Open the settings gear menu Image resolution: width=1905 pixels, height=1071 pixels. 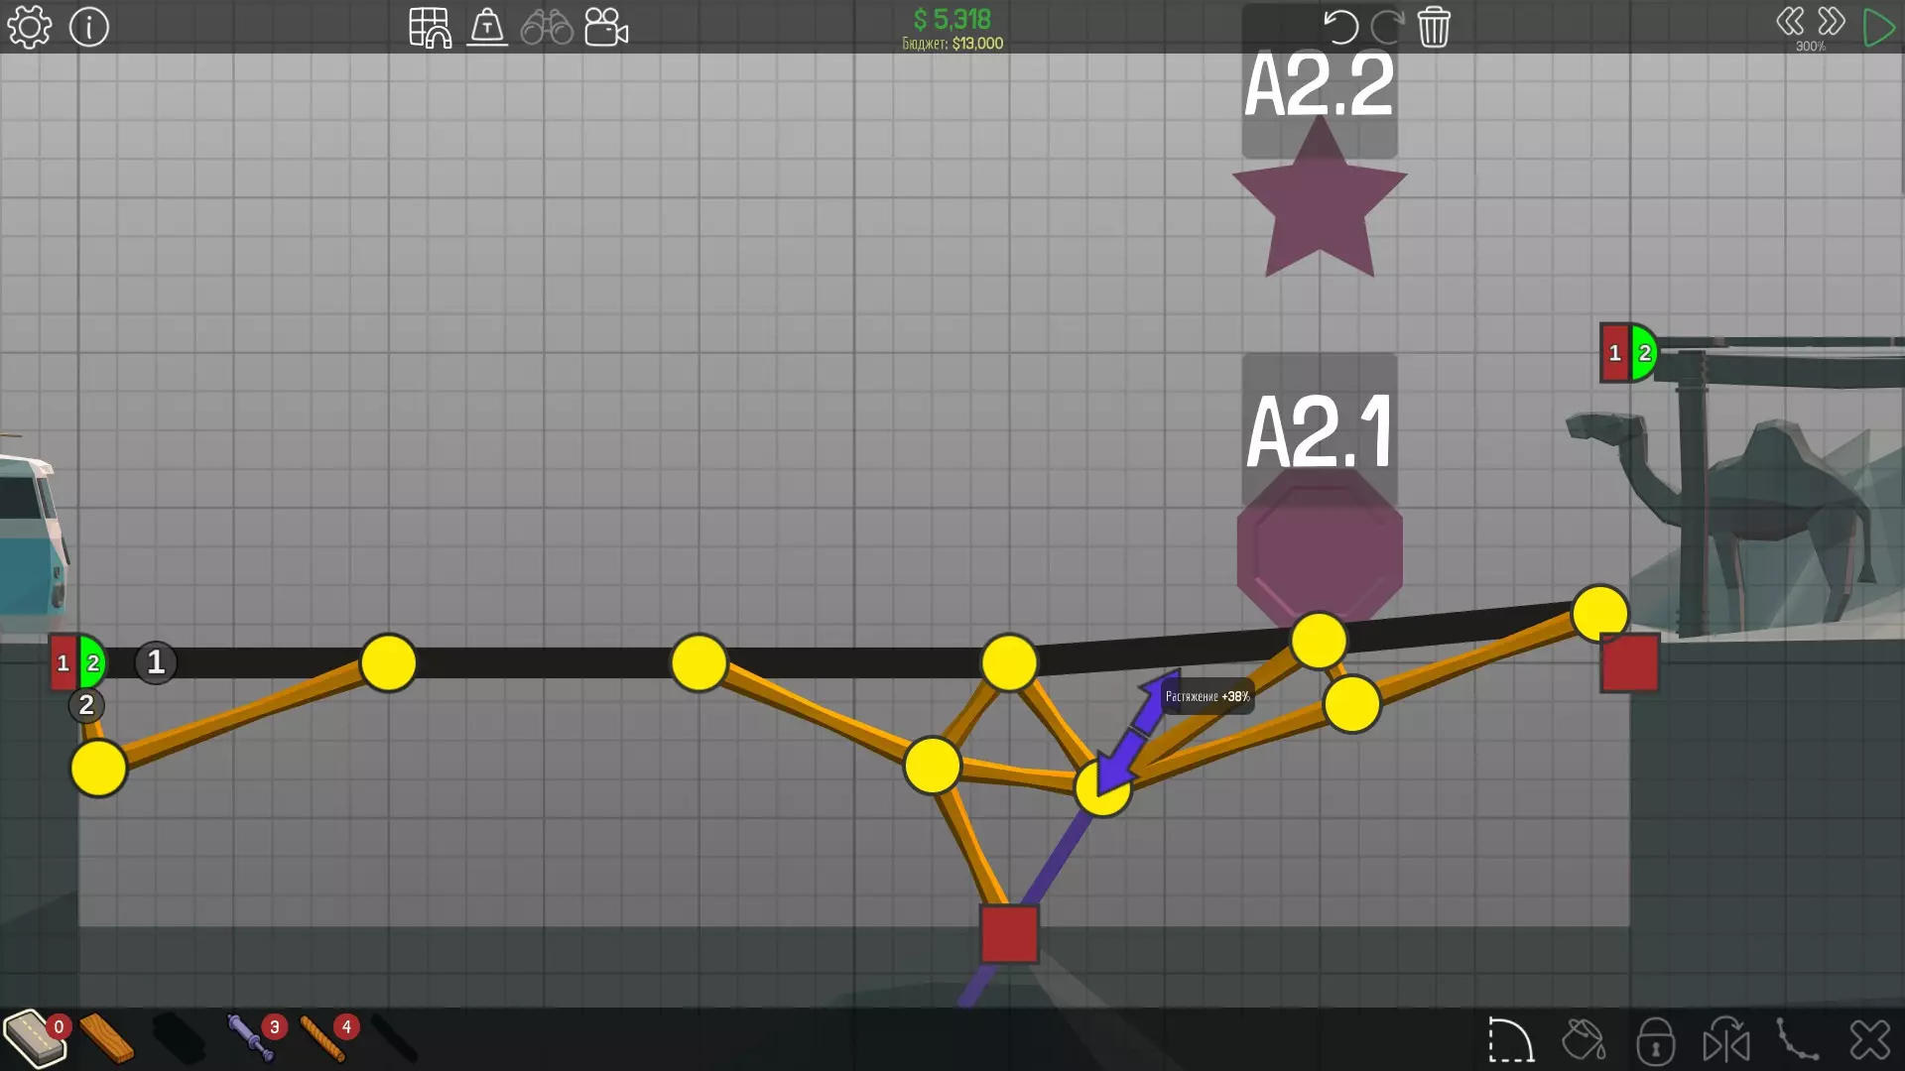pos(29,27)
